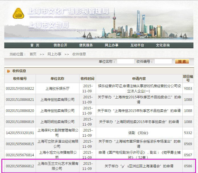Click unit name 上海保利大剧院管理有限公司
This screenshot has width=198, height=173.
coord(58,133)
